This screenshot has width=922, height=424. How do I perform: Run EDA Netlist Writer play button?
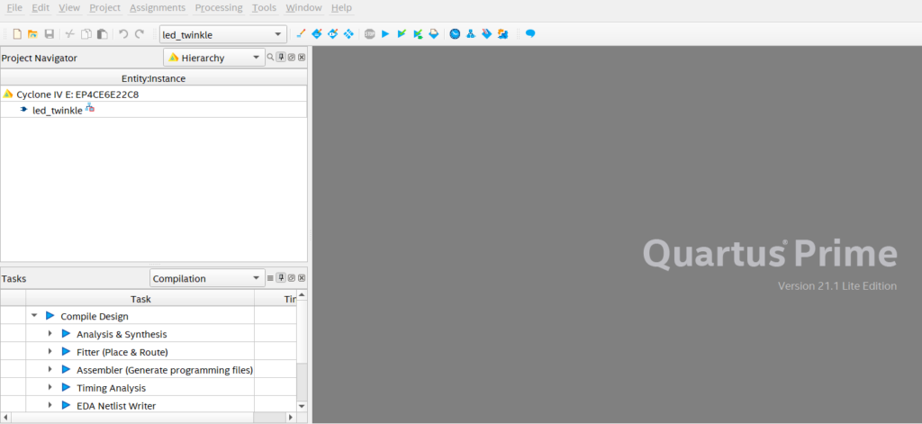[x=66, y=405]
